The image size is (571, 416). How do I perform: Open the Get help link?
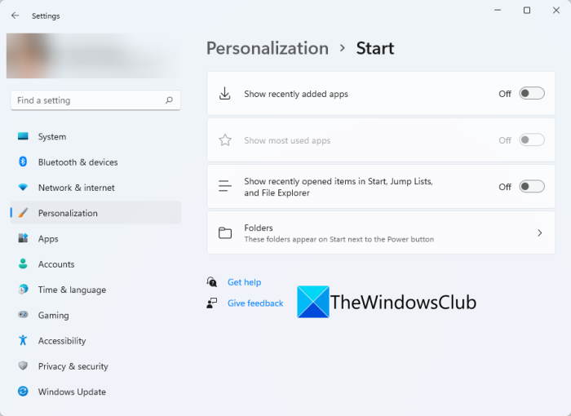(x=244, y=282)
